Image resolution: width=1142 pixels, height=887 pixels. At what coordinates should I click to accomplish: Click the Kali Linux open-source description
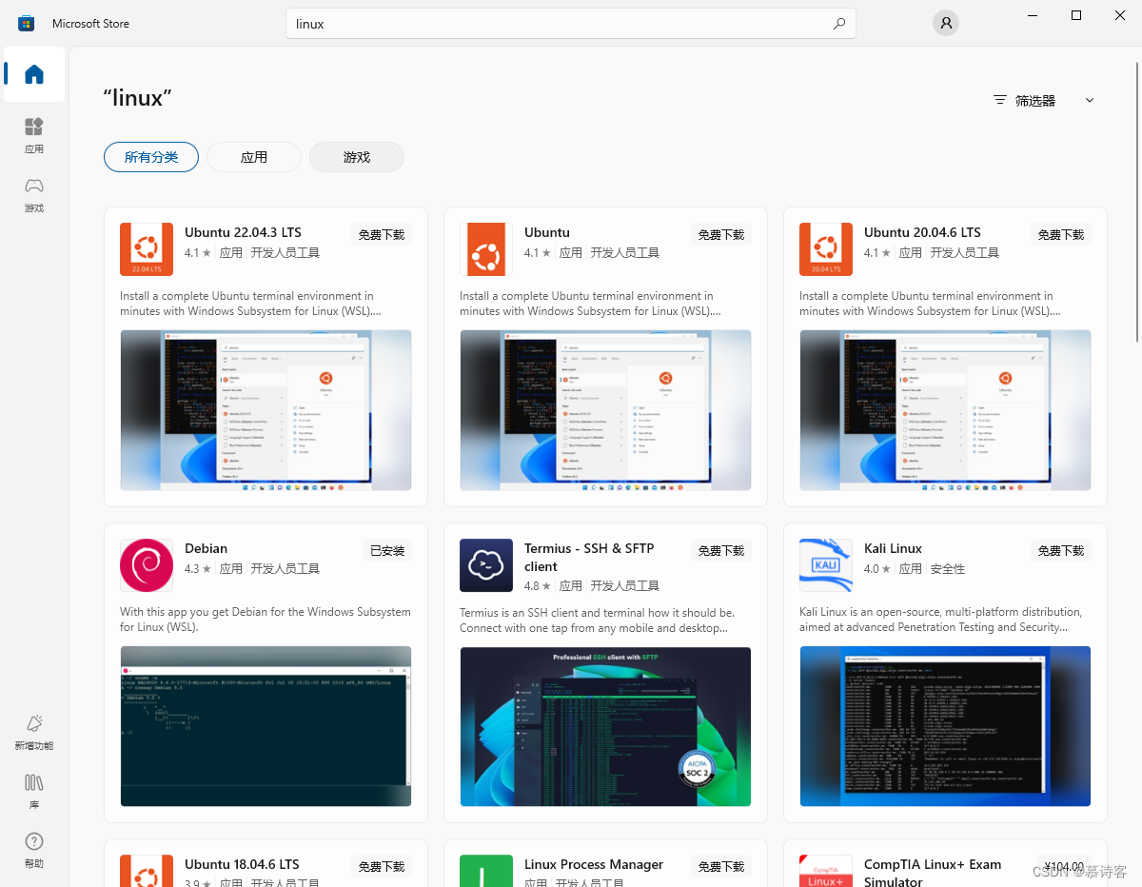pyautogui.click(x=941, y=620)
